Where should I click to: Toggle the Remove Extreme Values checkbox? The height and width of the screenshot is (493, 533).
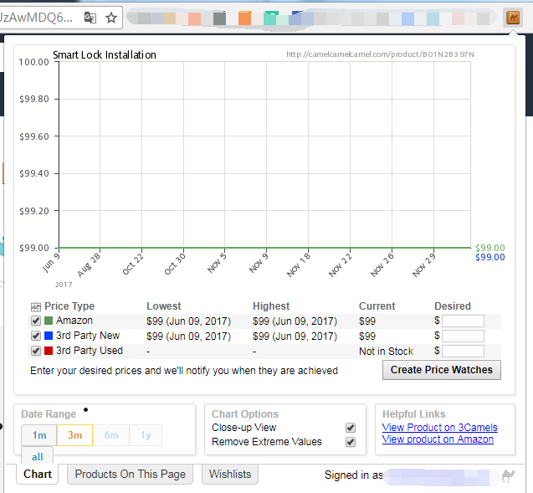(351, 442)
